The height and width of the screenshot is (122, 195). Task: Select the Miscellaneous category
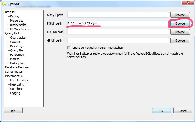(14, 76)
